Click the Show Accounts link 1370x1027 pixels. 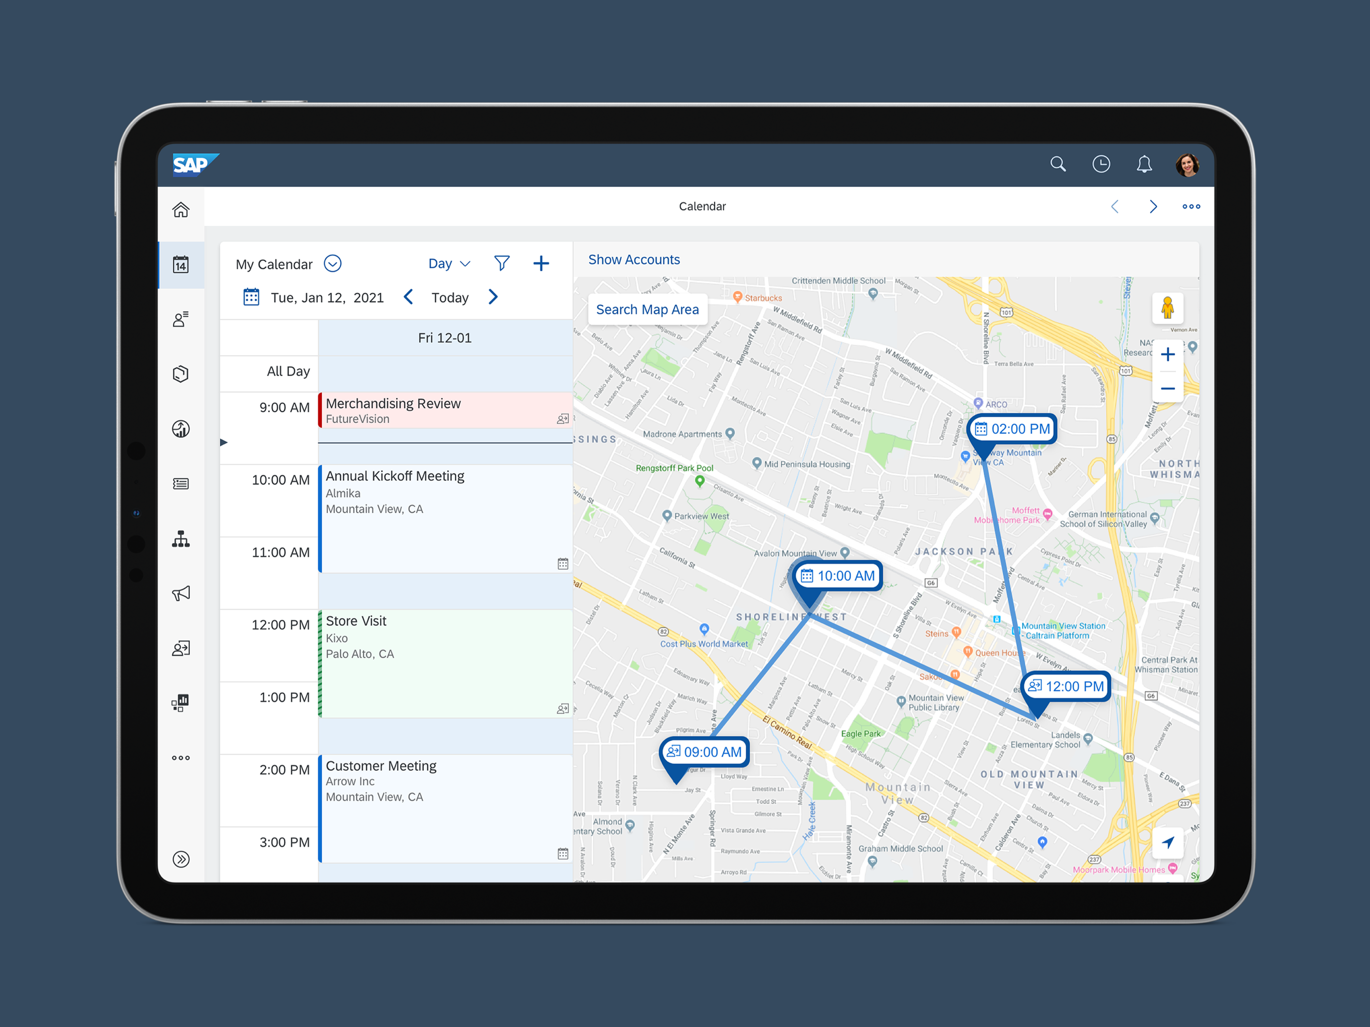click(633, 260)
